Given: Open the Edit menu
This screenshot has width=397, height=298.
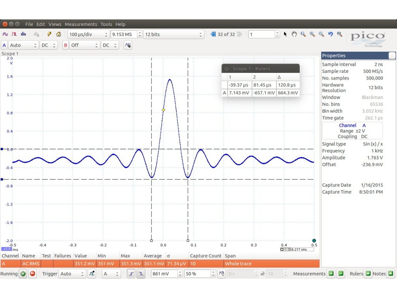Looking at the screenshot, I should point(41,24).
